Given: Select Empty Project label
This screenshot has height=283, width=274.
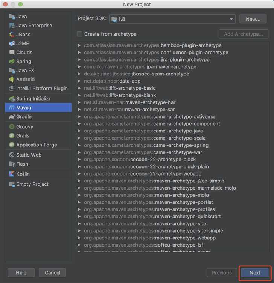Looking at the screenshot, I should click(32, 184).
